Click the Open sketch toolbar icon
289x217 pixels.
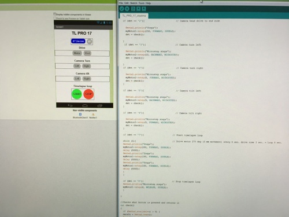click(x=139, y=9)
